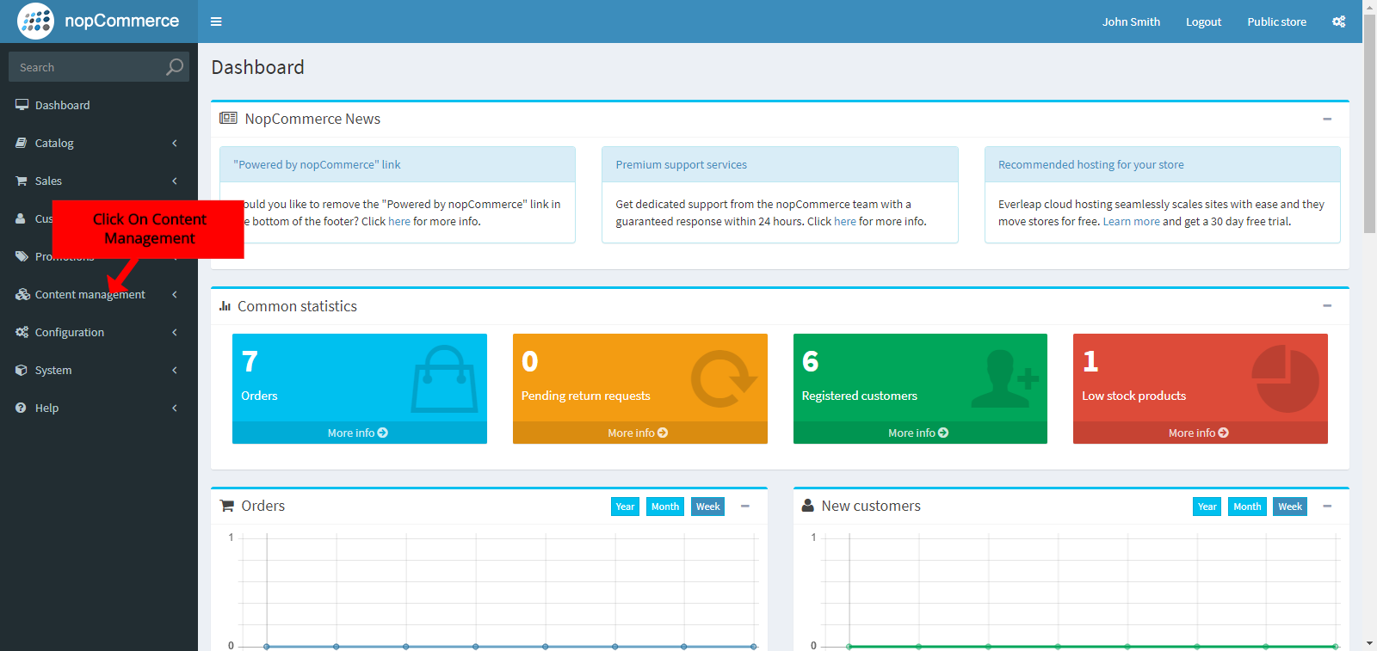Screen dimensions: 1377x651
Task: Click the System cube icon
Action: point(22,370)
